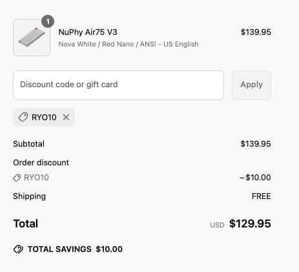Click the Subtotal label

[28, 143]
